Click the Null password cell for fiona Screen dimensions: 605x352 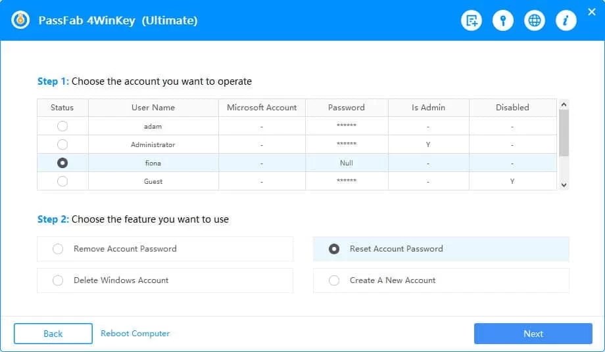347,163
